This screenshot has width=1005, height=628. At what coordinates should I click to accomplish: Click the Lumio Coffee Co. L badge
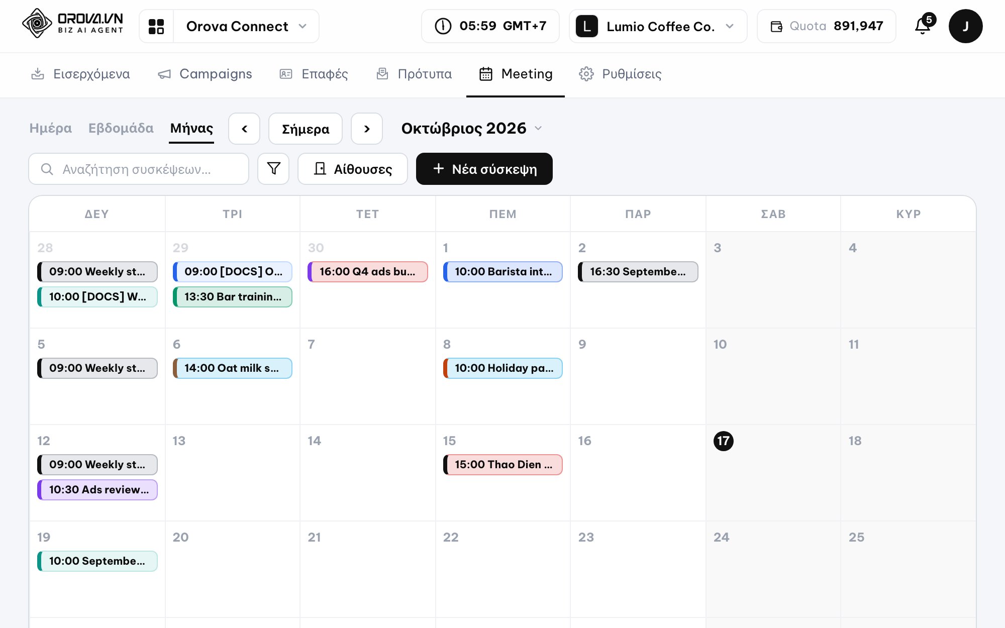click(587, 26)
